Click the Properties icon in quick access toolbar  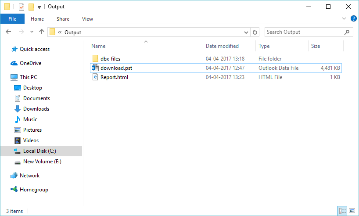[22, 7]
